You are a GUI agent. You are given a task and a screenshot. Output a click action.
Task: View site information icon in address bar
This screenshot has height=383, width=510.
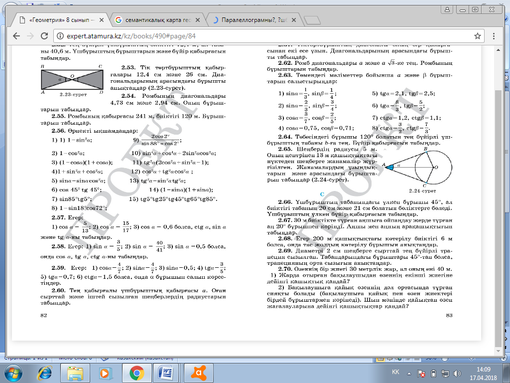pos(60,36)
